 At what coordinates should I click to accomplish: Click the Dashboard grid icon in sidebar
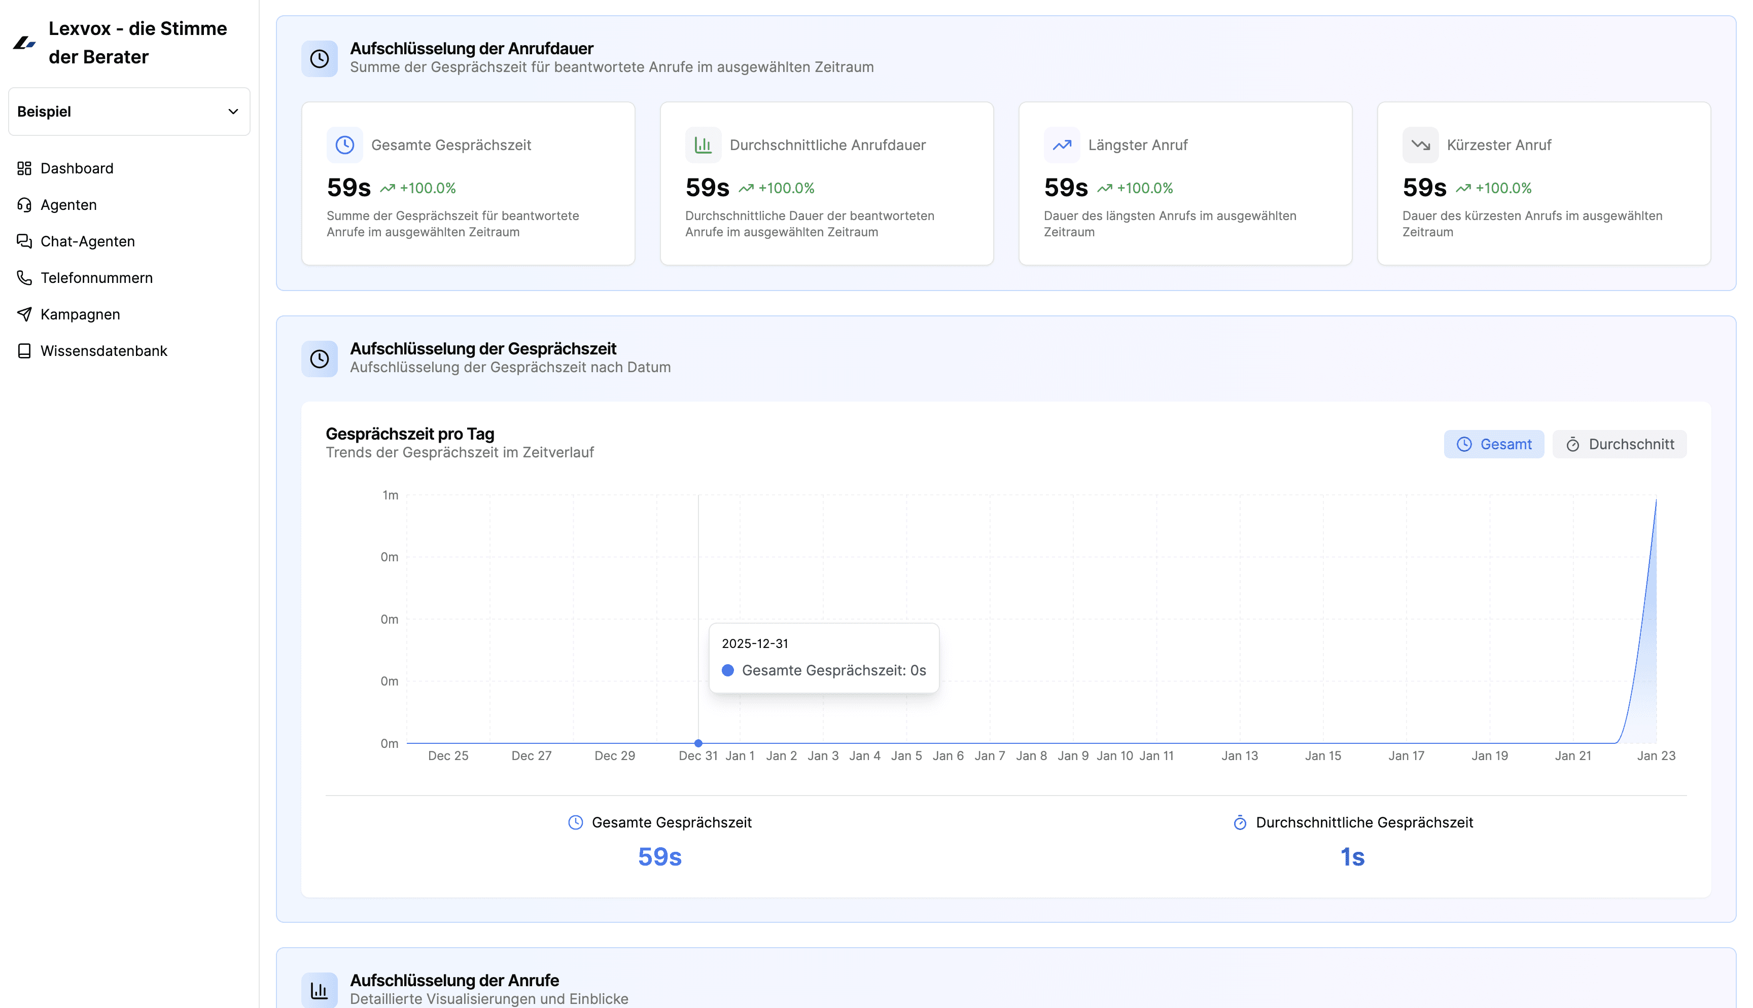(x=25, y=168)
